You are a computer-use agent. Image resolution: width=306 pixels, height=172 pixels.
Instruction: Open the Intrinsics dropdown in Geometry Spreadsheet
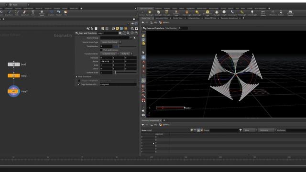(x=267, y=130)
